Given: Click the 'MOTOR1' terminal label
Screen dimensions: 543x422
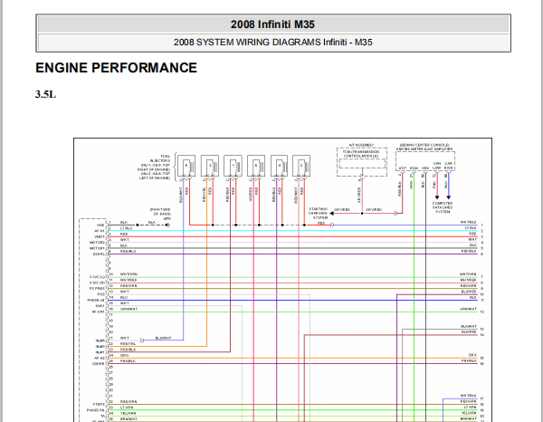Looking at the screenshot, I should [97, 248].
